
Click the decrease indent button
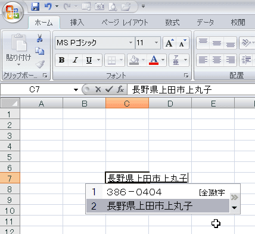(x=246, y=60)
